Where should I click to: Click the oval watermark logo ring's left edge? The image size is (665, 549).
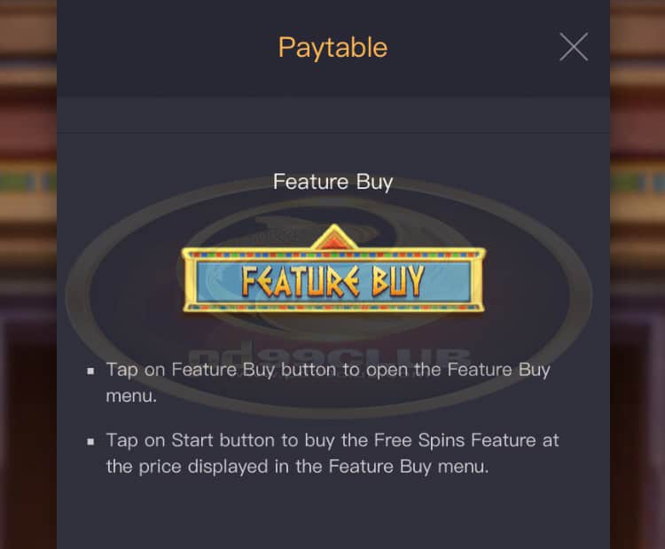(x=78, y=297)
